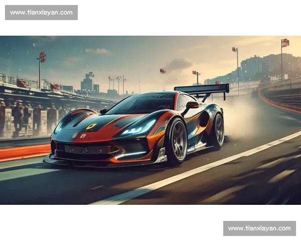Click the side air intake behind the door
This screenshot has height=241, width=301.
pyautogui.click(x=204, y=118)
